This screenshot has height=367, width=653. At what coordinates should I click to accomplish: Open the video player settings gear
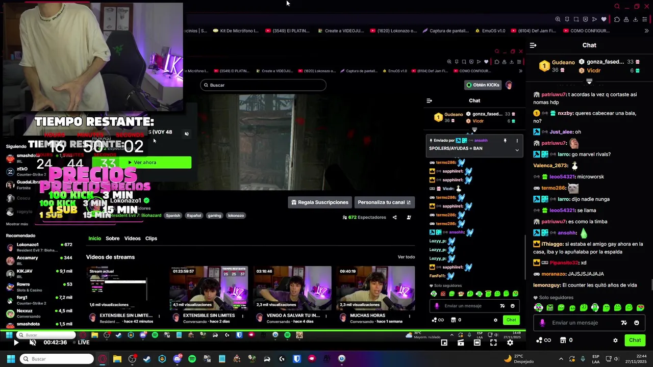point(510,343)
